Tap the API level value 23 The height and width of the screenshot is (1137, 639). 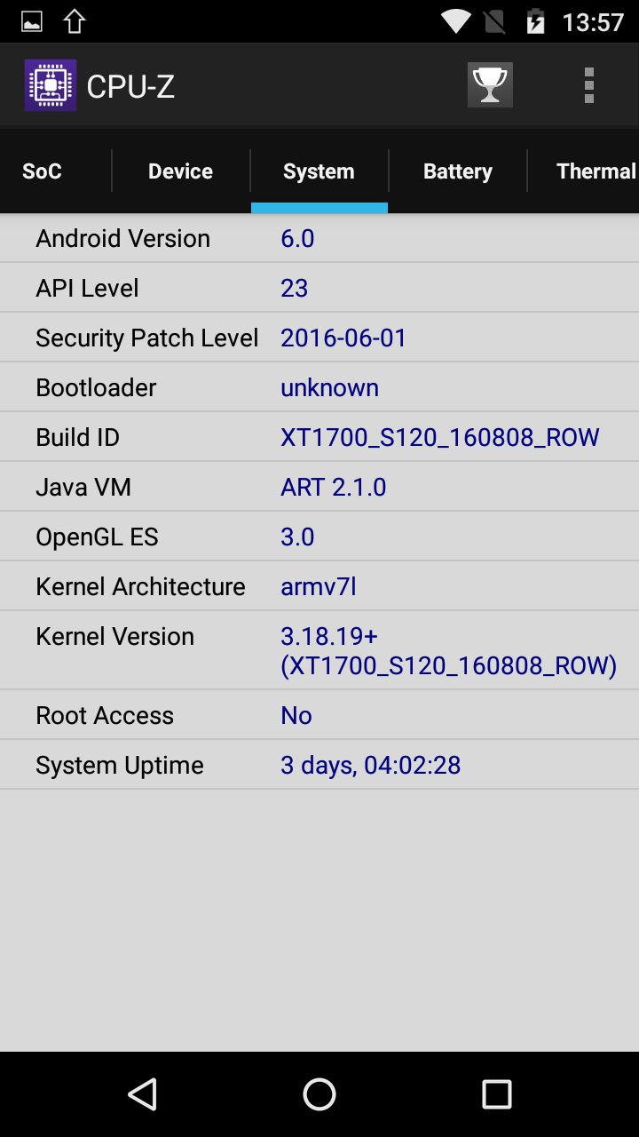click(x=295, y=288)
